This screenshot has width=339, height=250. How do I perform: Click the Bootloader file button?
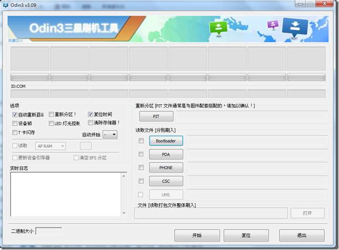166,141
